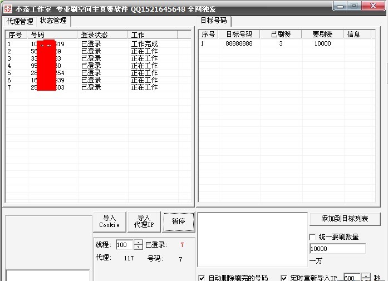Pause the task with the 暂停 button
This screenshot has width=388, height=281.
[x=179, y=221]
